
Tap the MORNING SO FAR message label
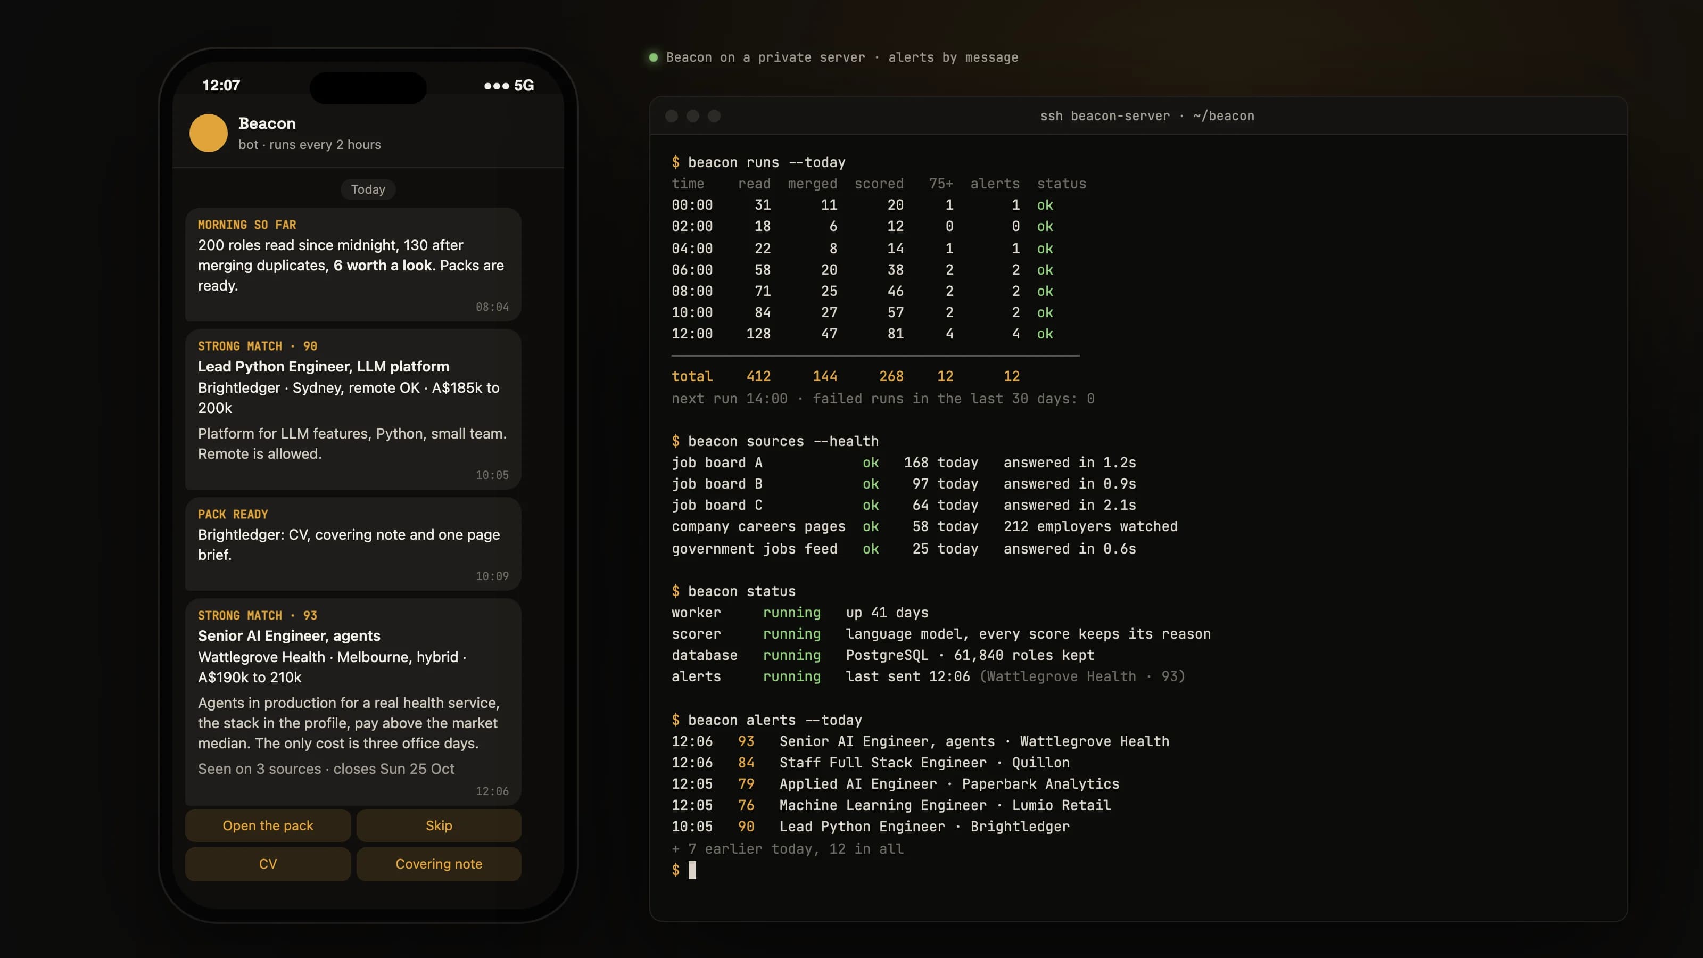tap(246, 225)
